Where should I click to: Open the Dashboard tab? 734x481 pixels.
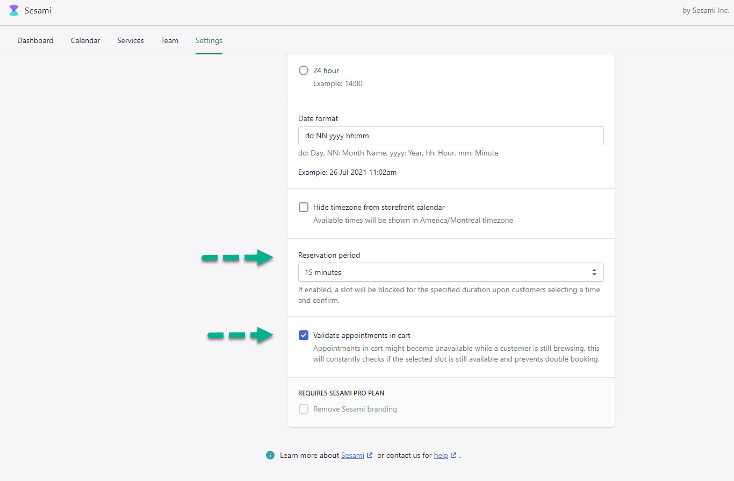tap(35, 40)
